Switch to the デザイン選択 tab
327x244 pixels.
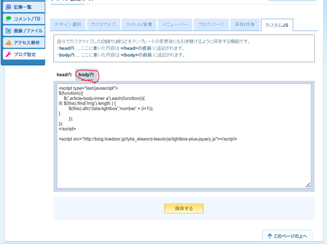pos(68,24)
